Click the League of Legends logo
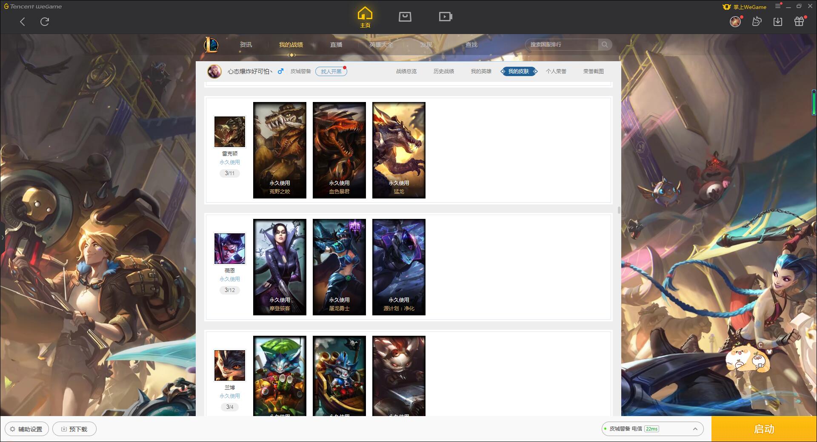The image size is (817, 442). (211, 45)
